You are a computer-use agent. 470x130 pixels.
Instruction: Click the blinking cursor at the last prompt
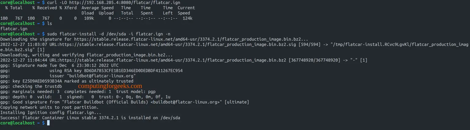point(48,123)
